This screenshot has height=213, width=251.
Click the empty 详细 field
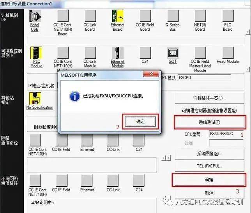click(226, 143)
